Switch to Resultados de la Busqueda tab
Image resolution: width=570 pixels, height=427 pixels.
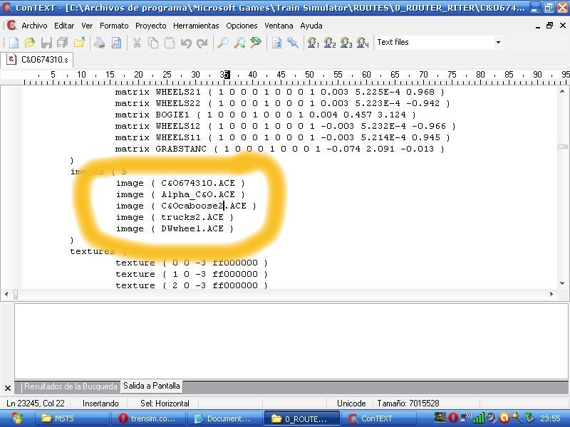coord(71,386)
